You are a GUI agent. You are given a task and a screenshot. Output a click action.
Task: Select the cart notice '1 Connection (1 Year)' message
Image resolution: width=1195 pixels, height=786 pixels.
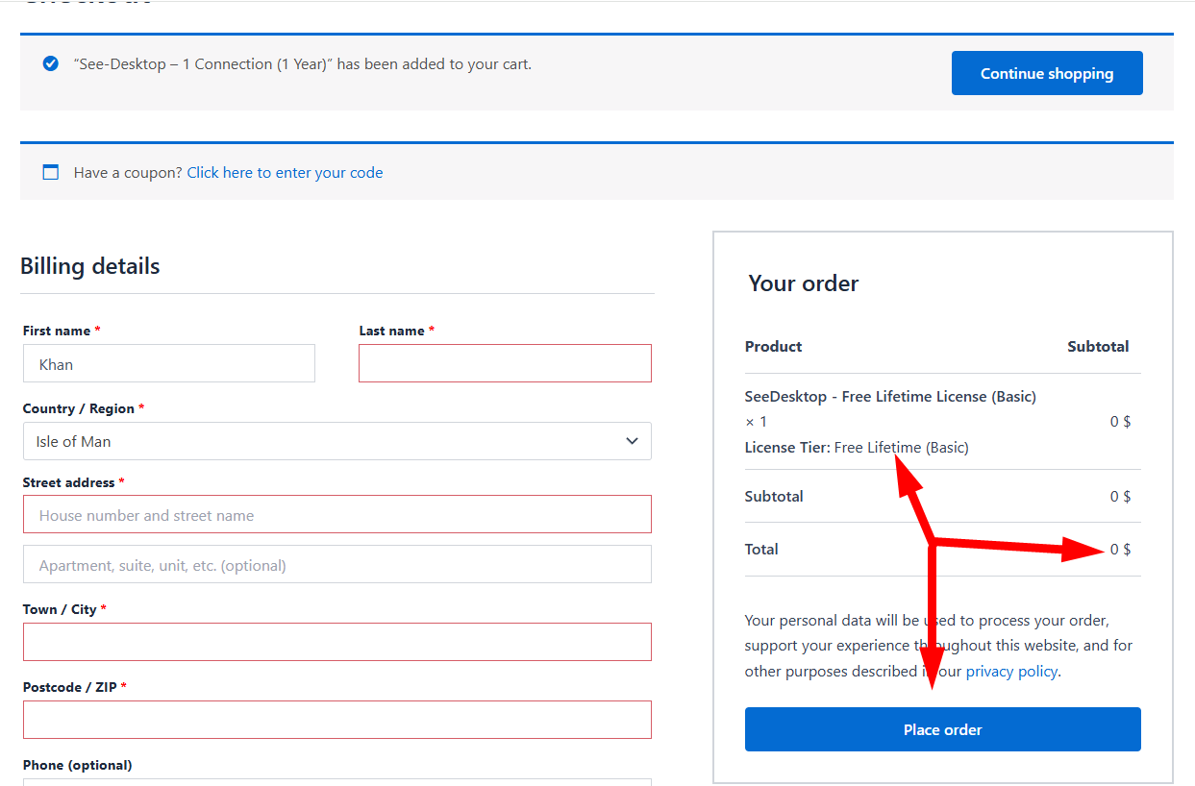tap(303, 64)
